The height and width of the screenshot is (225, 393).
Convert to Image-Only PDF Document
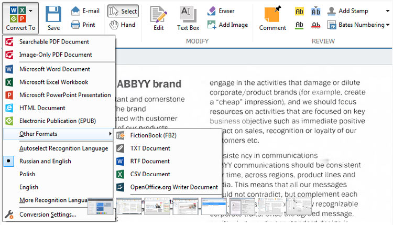[59, 55]
